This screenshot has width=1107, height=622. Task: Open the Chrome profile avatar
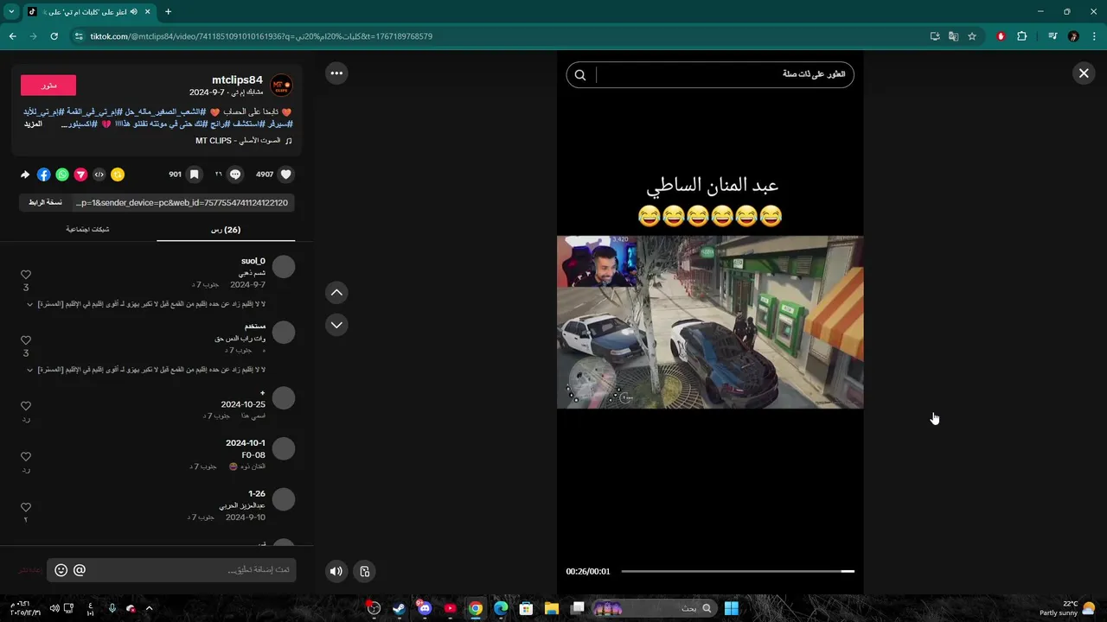1073,36
